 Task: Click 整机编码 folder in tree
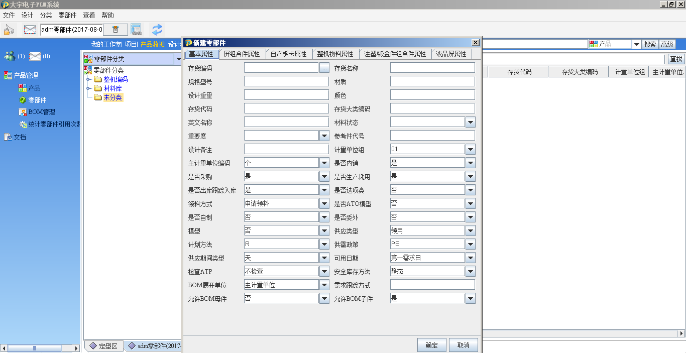116,79
